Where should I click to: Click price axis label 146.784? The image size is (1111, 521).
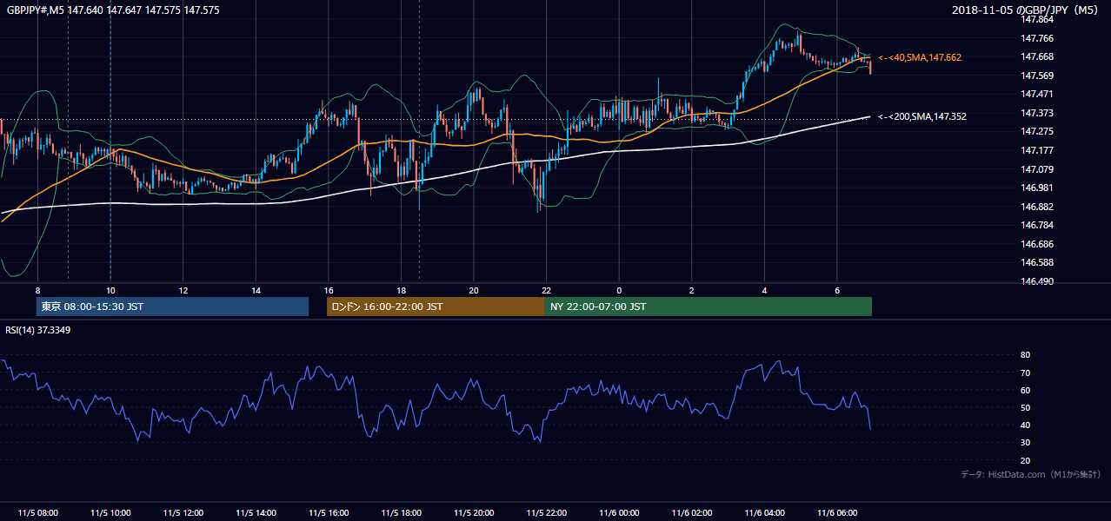(1037, 225)
